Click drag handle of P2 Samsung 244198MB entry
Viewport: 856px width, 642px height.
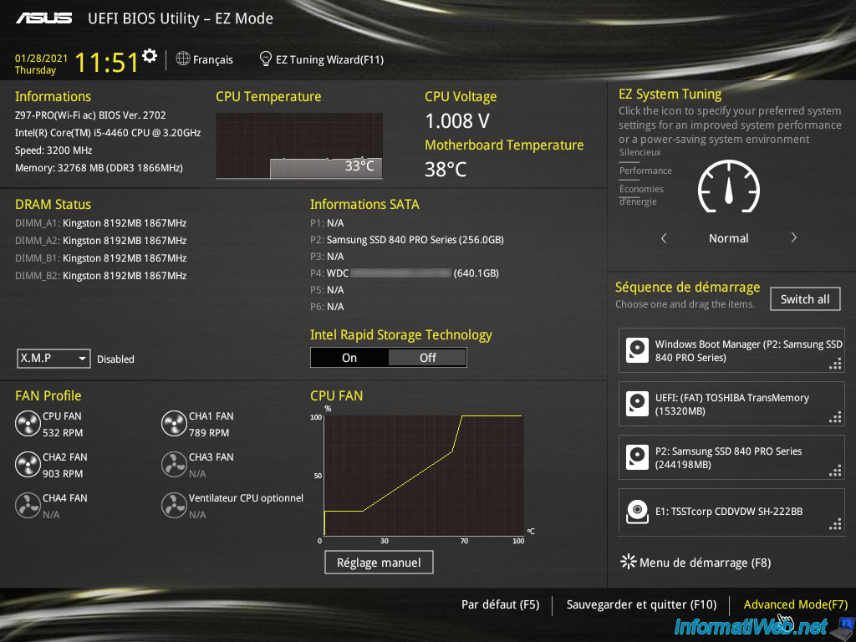click(835, 471)
